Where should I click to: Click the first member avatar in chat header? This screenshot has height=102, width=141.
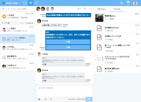pyautogui.click(x=38, y=9)
